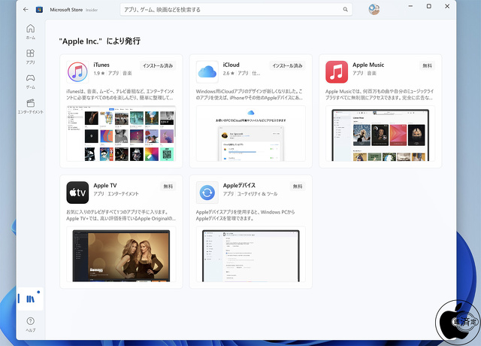
Task: Open the Apple Music screenshot thumbnail
Action: [380, 133]
